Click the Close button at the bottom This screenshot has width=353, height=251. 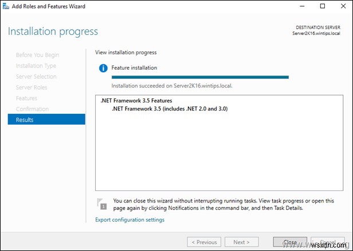pyautogui.click(x=290, y=242)
